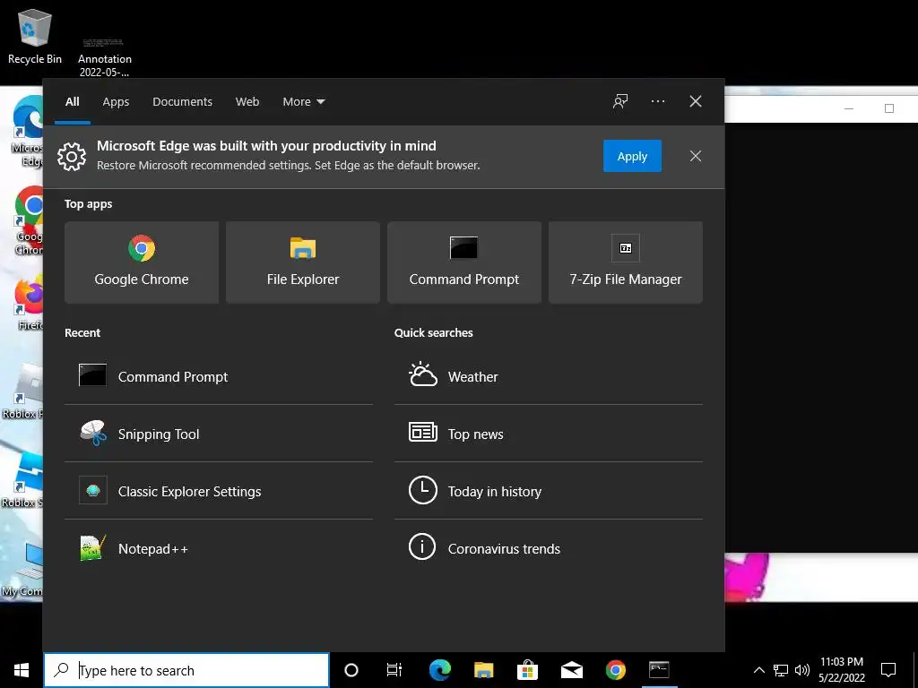
Task: Open the volume tray icon
Action: pos(802,670)
